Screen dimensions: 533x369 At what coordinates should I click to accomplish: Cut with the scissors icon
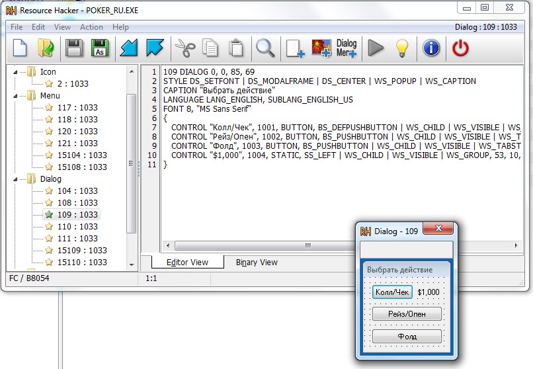coord(185,48)
